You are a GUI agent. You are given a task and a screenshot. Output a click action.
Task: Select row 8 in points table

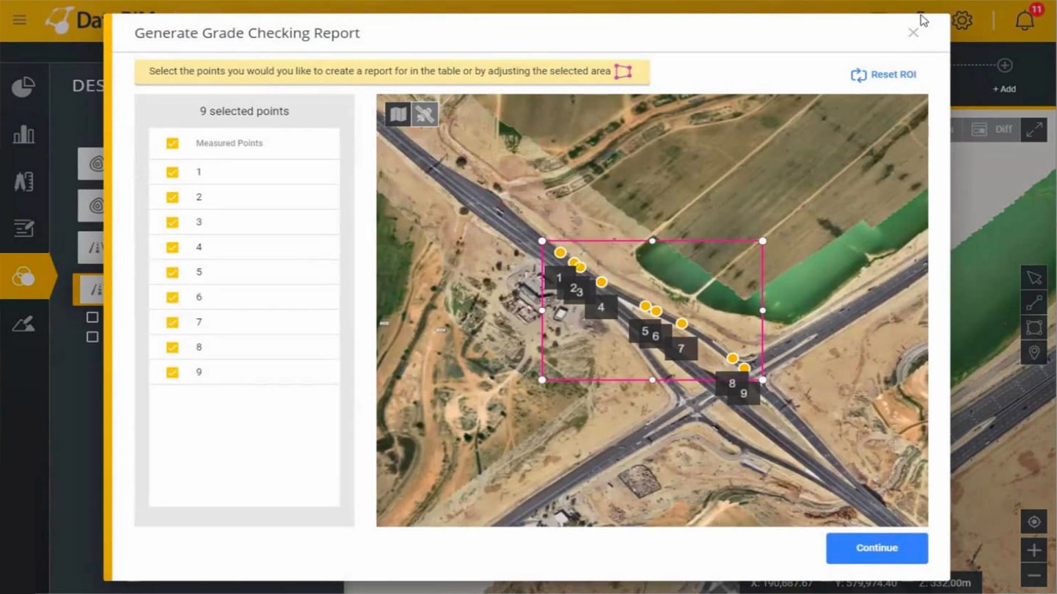pos(244,347)
